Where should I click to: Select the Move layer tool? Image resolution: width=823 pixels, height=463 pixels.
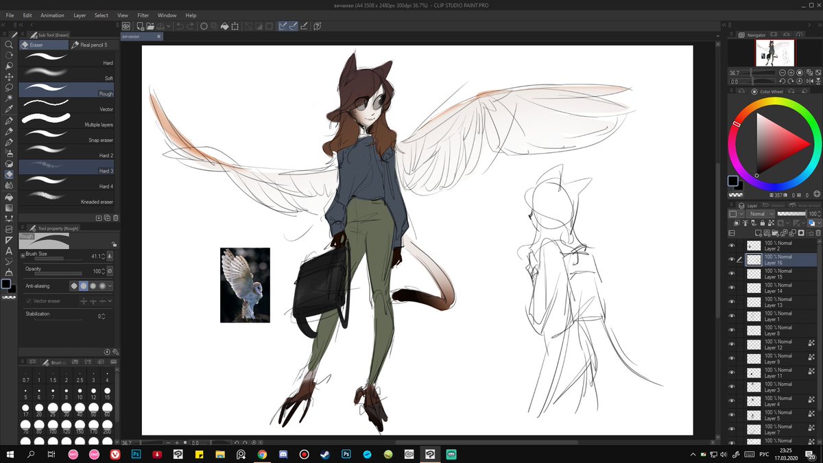pyautogui.click(x=10, y=77)
